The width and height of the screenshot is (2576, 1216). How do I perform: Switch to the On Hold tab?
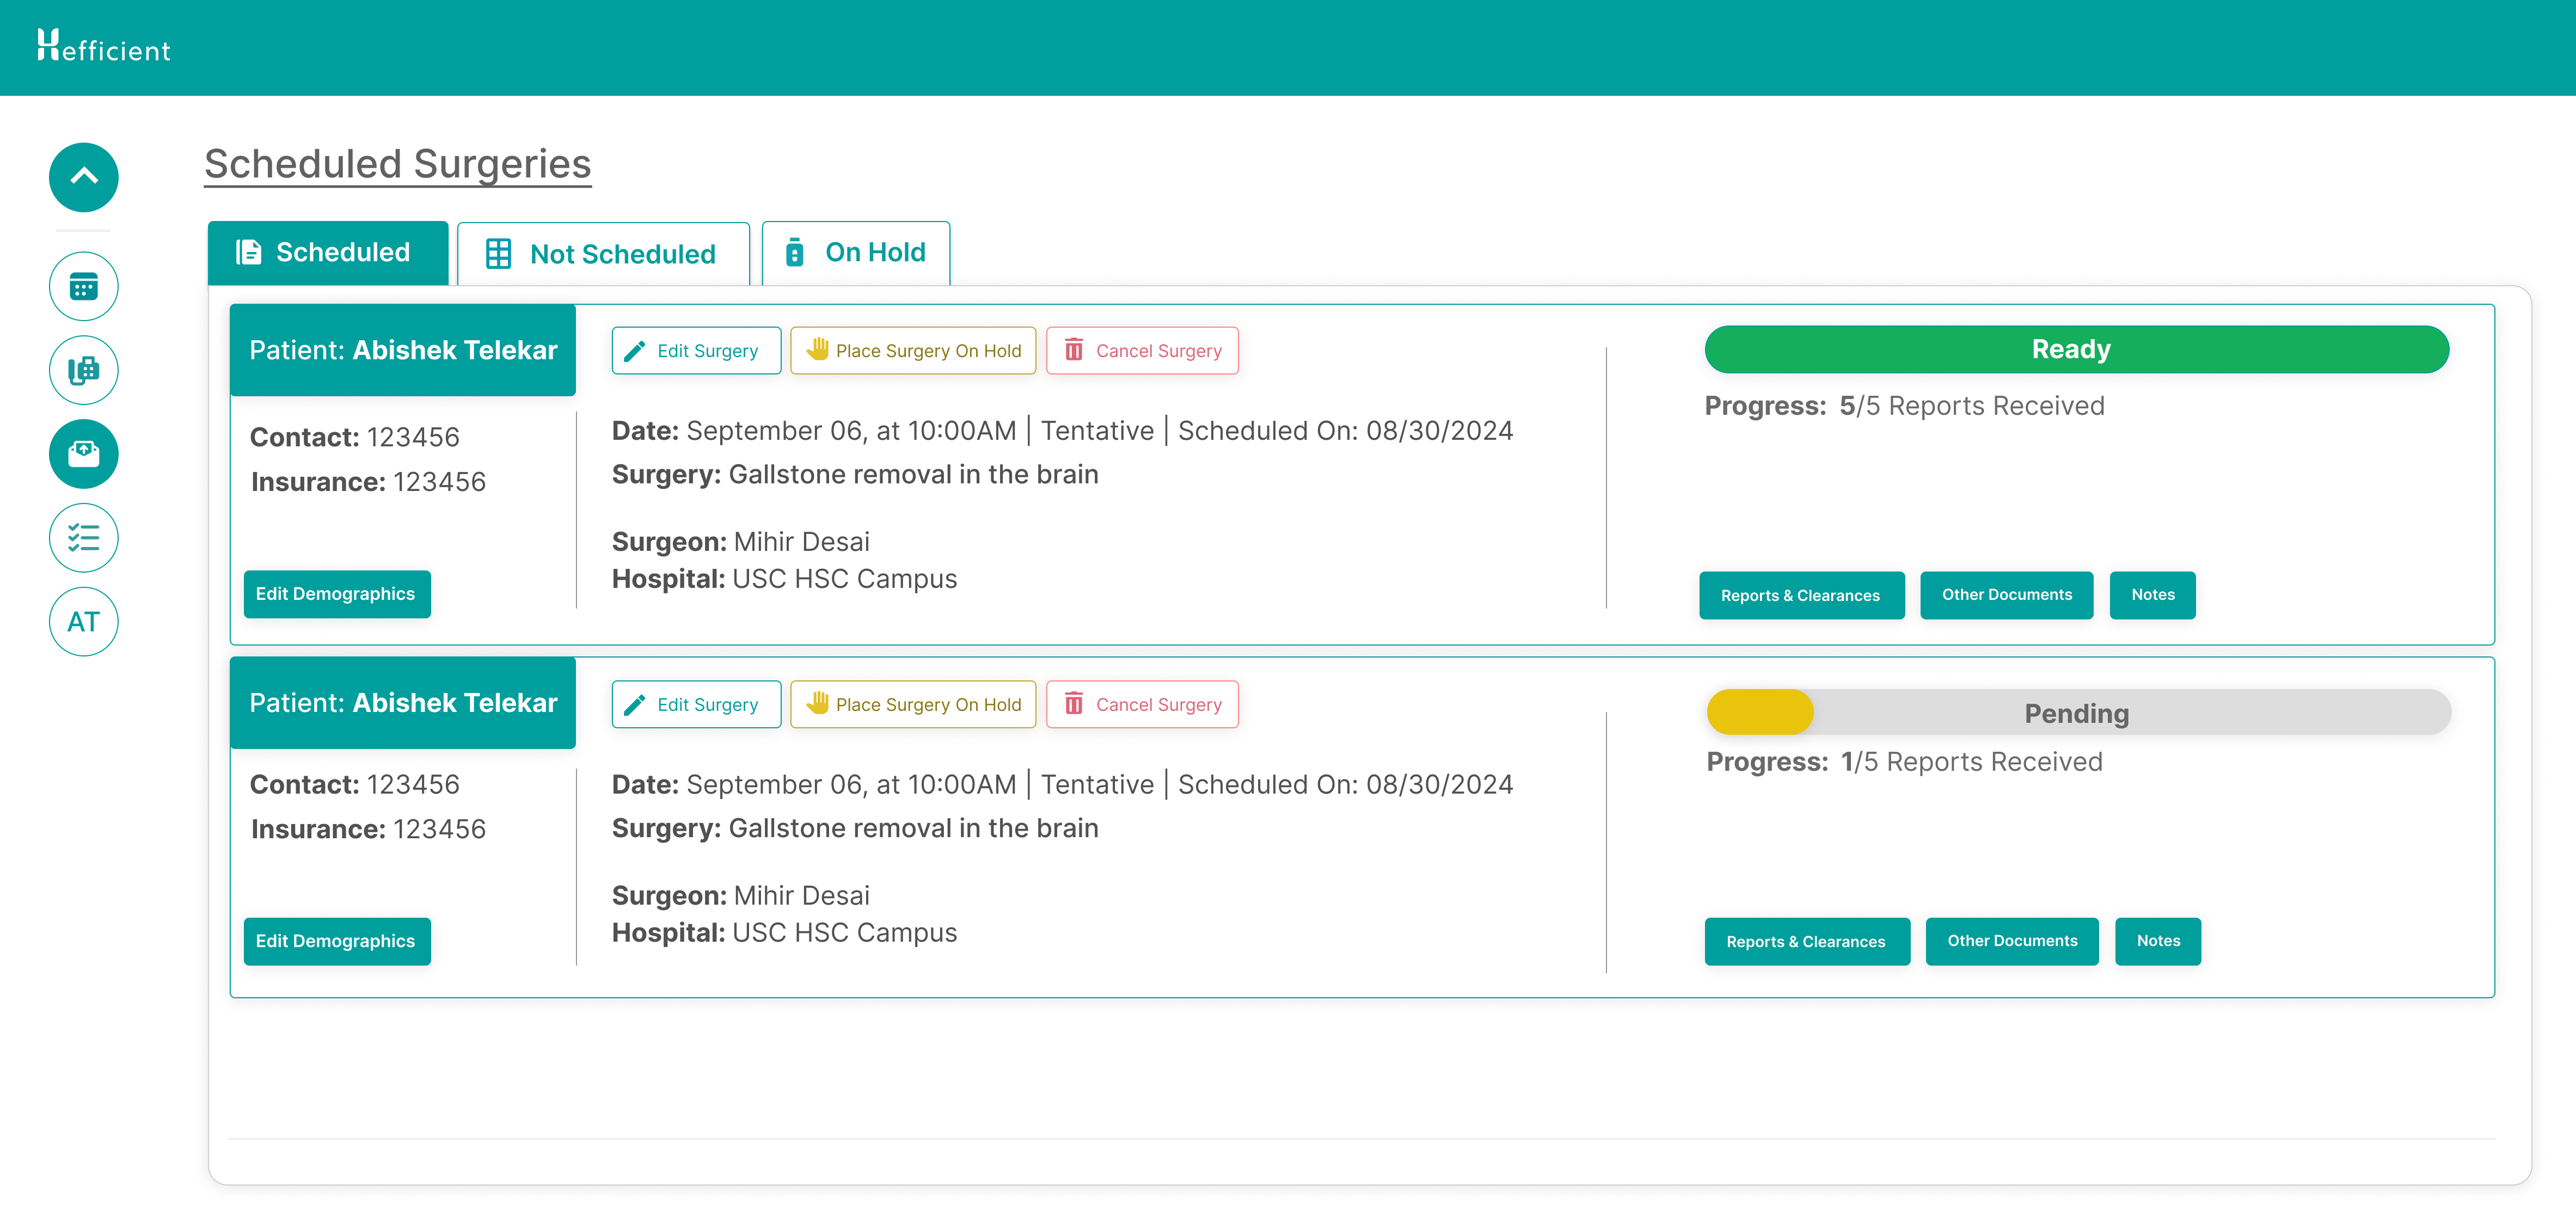click(856, 253)
